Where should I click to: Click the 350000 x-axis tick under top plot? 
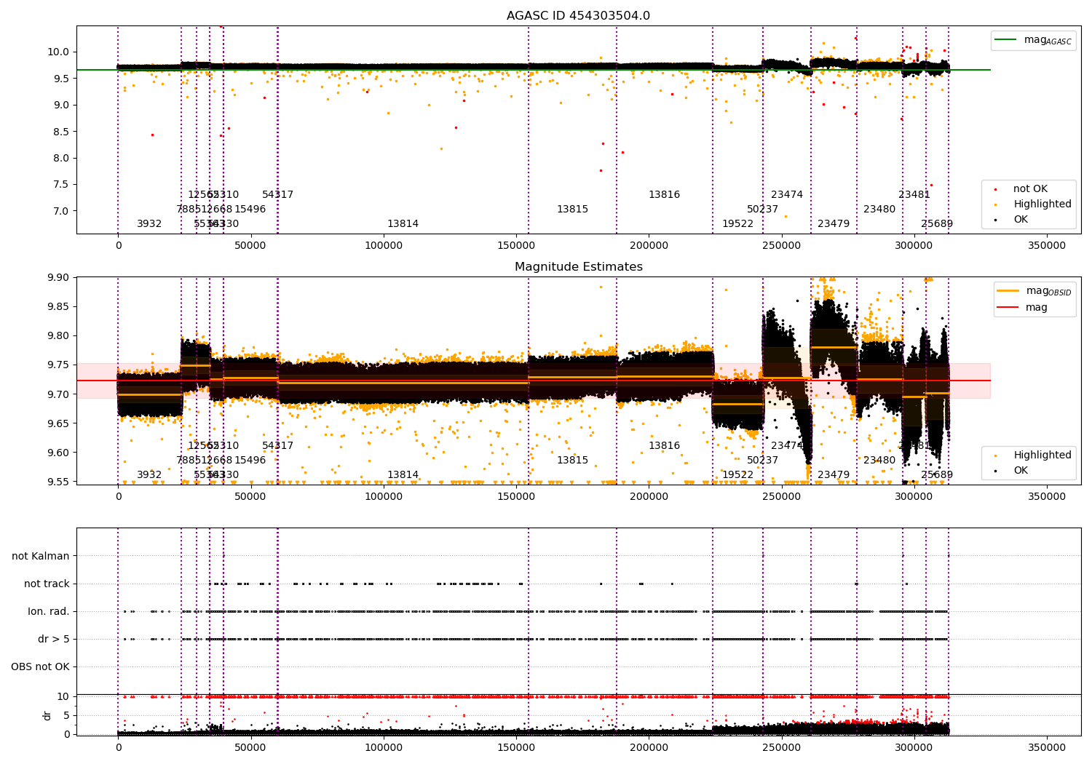(1047, 246)
